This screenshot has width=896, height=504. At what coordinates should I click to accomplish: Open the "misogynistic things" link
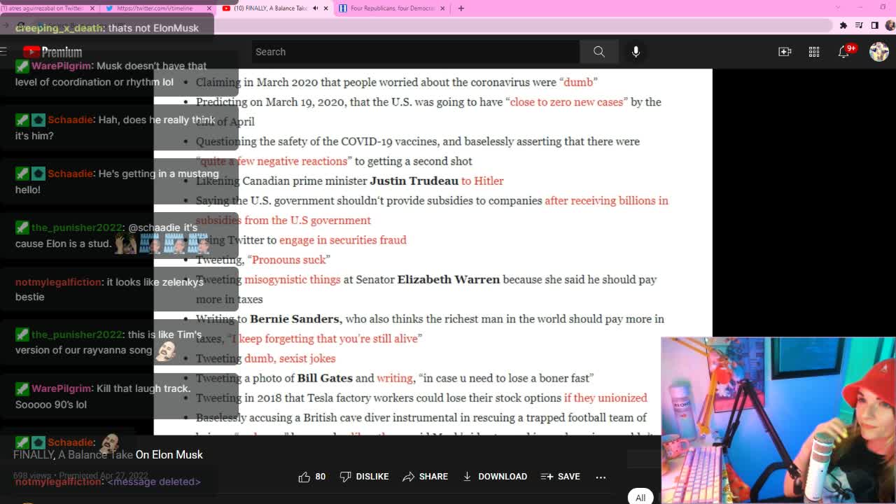pos(292,279)
